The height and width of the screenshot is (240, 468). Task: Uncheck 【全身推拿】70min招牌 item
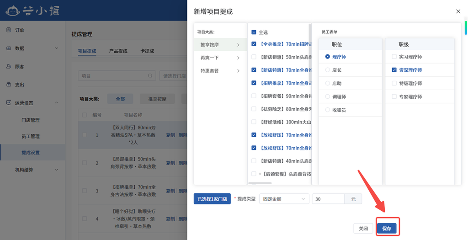point(254,44)
